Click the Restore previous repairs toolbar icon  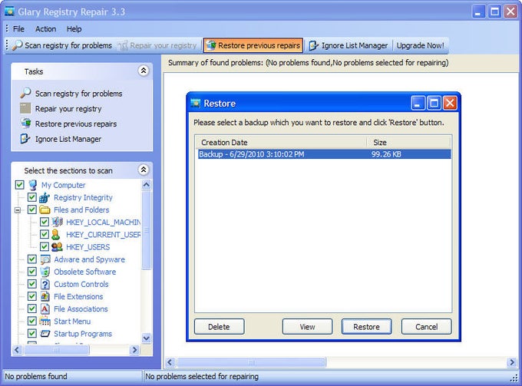(211, 45)
